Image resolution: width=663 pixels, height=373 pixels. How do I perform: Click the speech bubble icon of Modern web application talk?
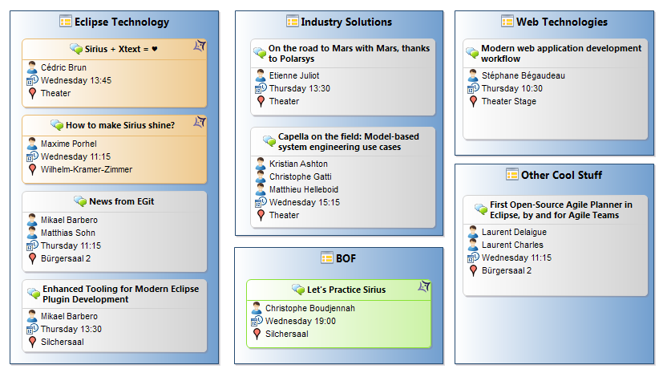pyautogui.click(x=472, y=52)
